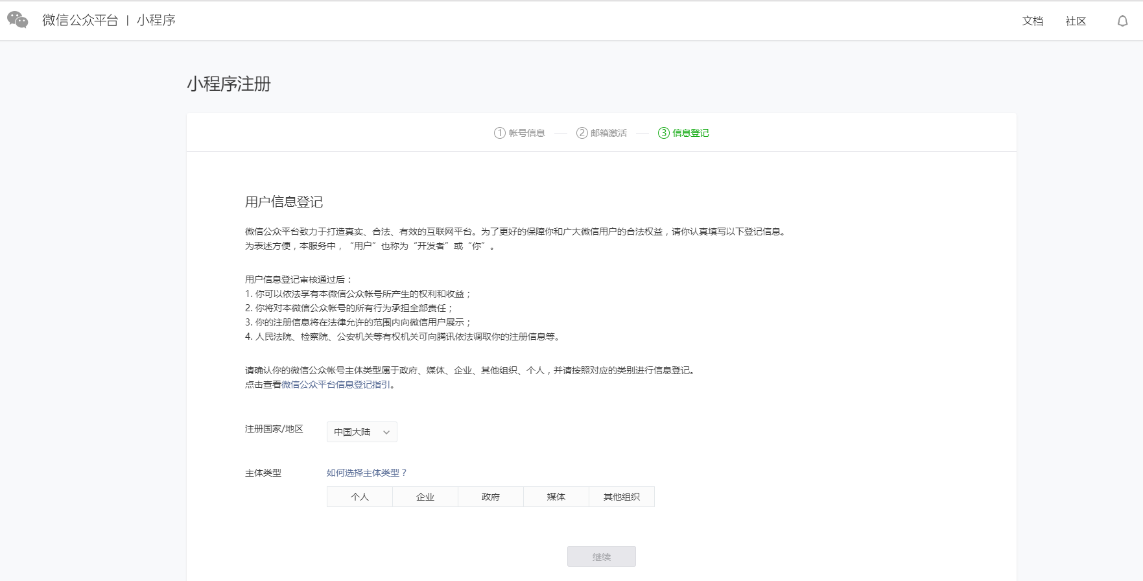Choose 企业 as subject type
This screenshot has width=1143, height=581.
(425, 497)
